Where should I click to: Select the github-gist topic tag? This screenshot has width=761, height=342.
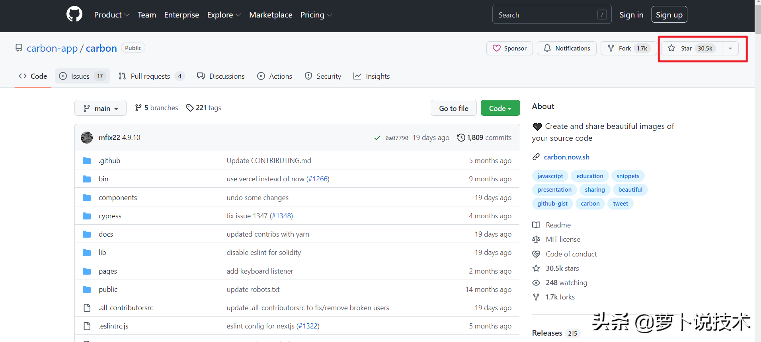pos(552,204)
